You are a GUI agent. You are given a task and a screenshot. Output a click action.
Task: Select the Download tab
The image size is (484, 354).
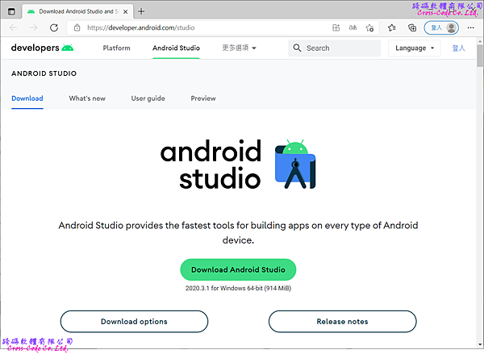click(x=27, y=98)
